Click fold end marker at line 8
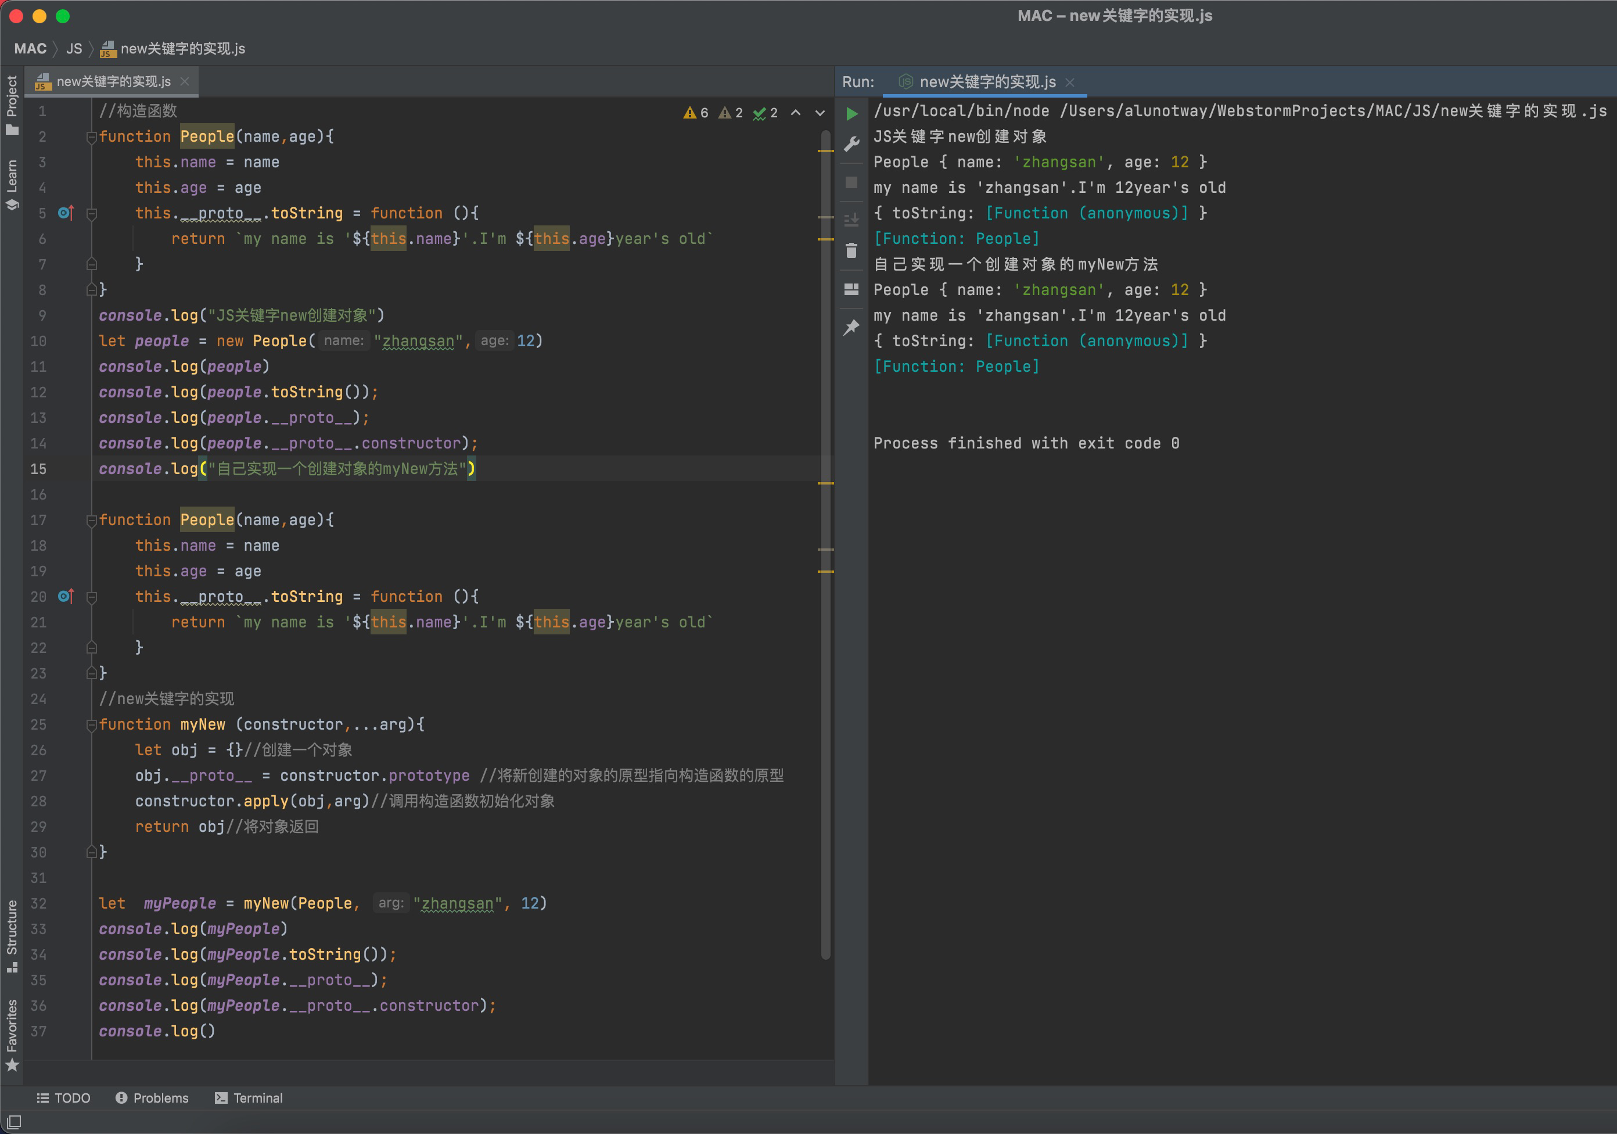The height and width of the screenshot is (1134, 1617). pyautogui.click(x=92, y=289)
